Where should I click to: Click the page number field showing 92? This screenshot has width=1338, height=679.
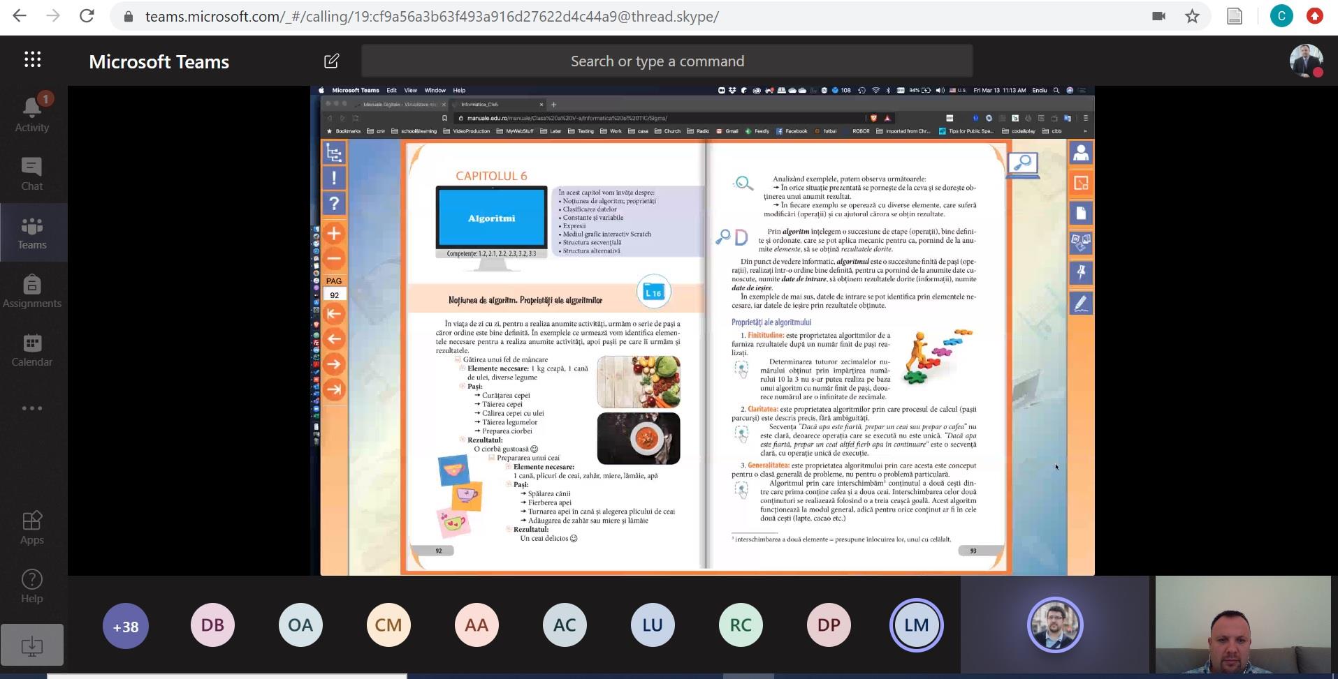tap(335, 295)
